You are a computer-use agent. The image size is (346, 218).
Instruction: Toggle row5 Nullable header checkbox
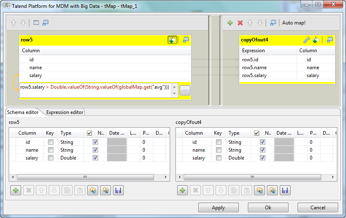click(89, 133)
